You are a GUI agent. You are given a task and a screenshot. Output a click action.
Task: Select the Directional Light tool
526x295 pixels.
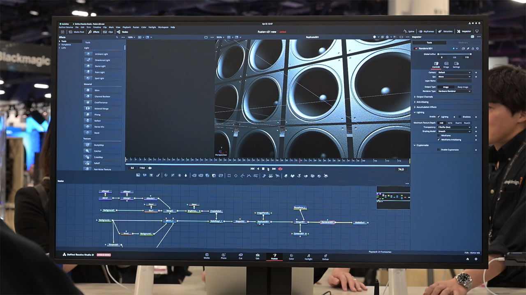(x=103, y=60)
